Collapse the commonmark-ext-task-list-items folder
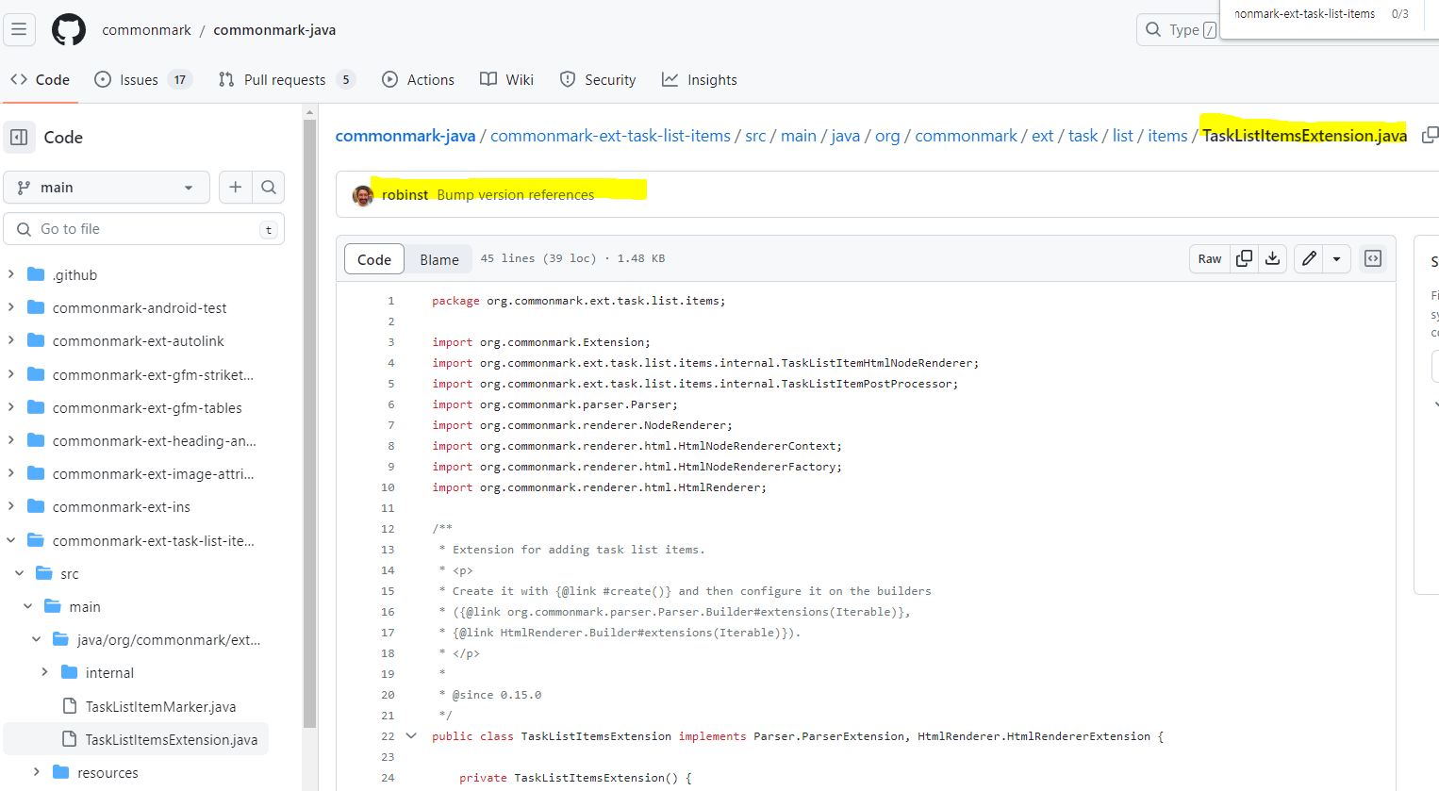1439x791 pixels. point(11,540)
